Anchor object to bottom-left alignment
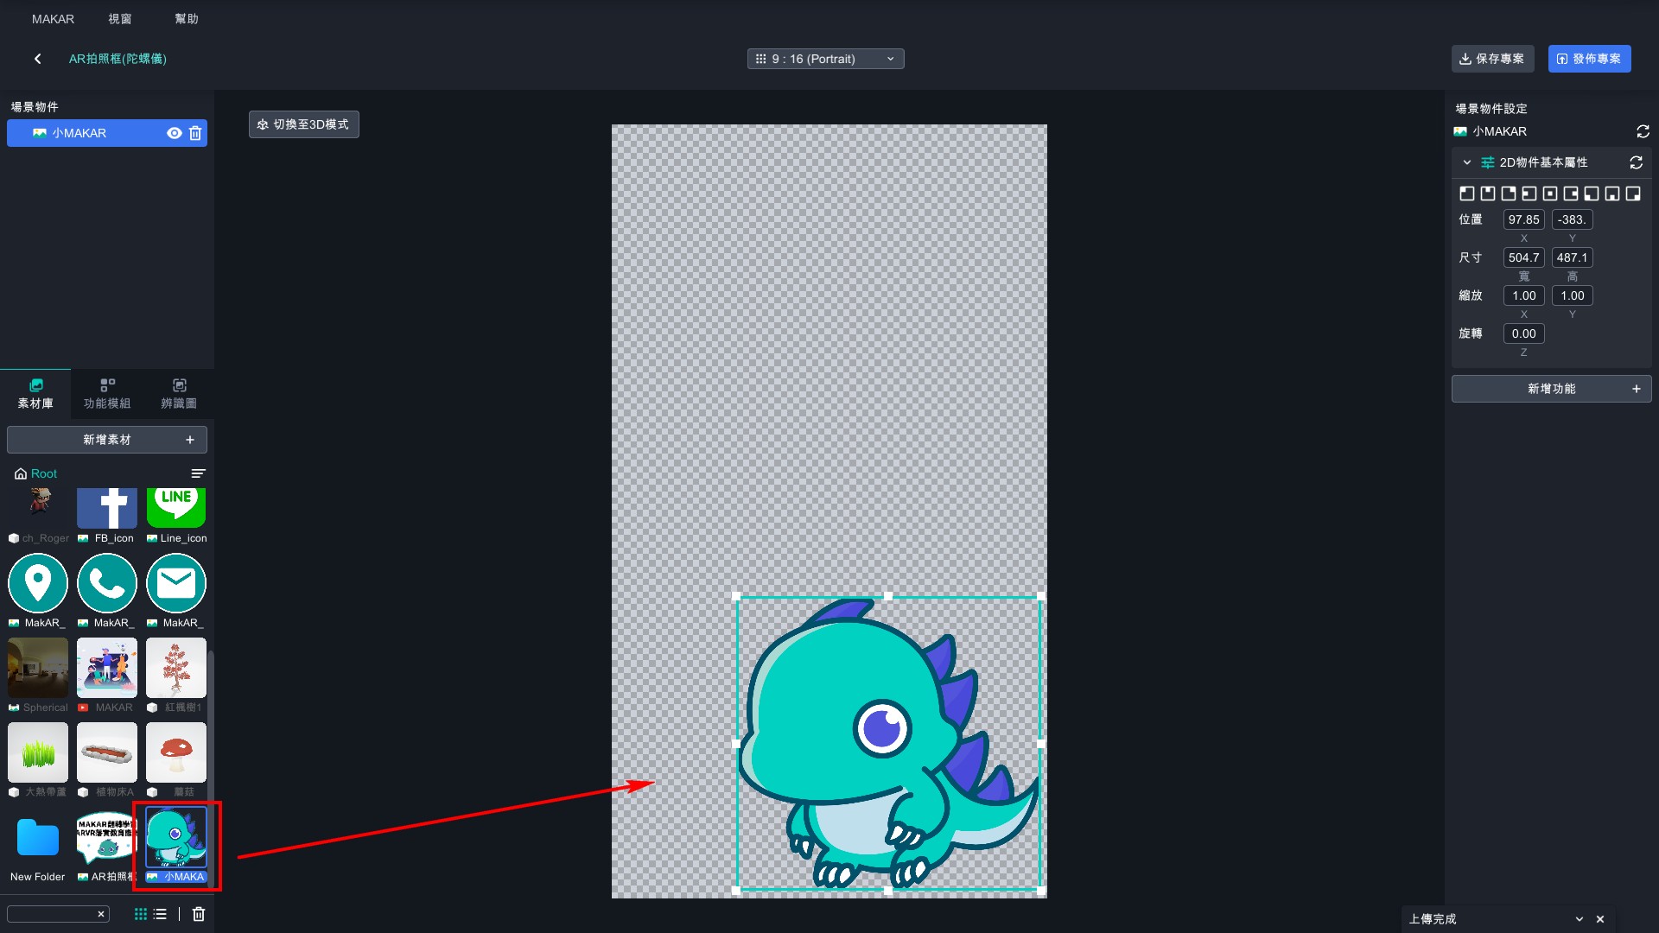 tap(1591, 194)
